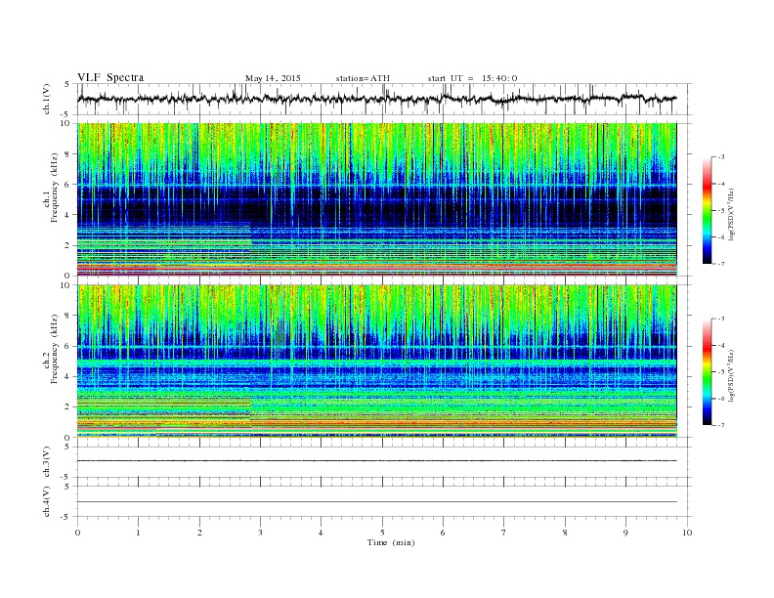The height and width of the screenshot is (598, 774).
Task: Click the "Time (min)" axis label
Action: [x=391, y=542]
